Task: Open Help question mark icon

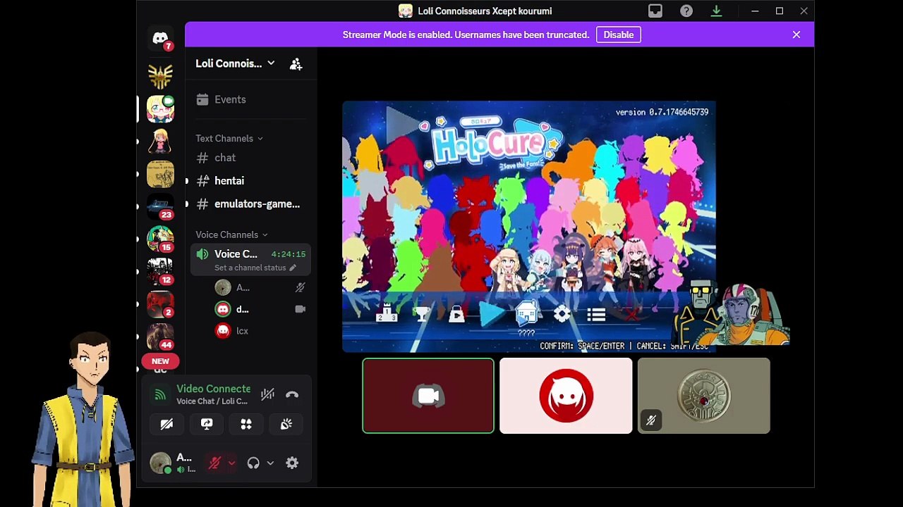Action: tap(686, 11)
